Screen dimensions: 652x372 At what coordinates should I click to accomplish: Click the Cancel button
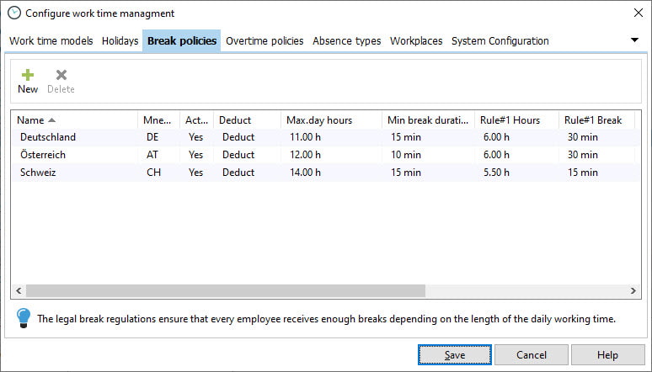pos(531,354)
